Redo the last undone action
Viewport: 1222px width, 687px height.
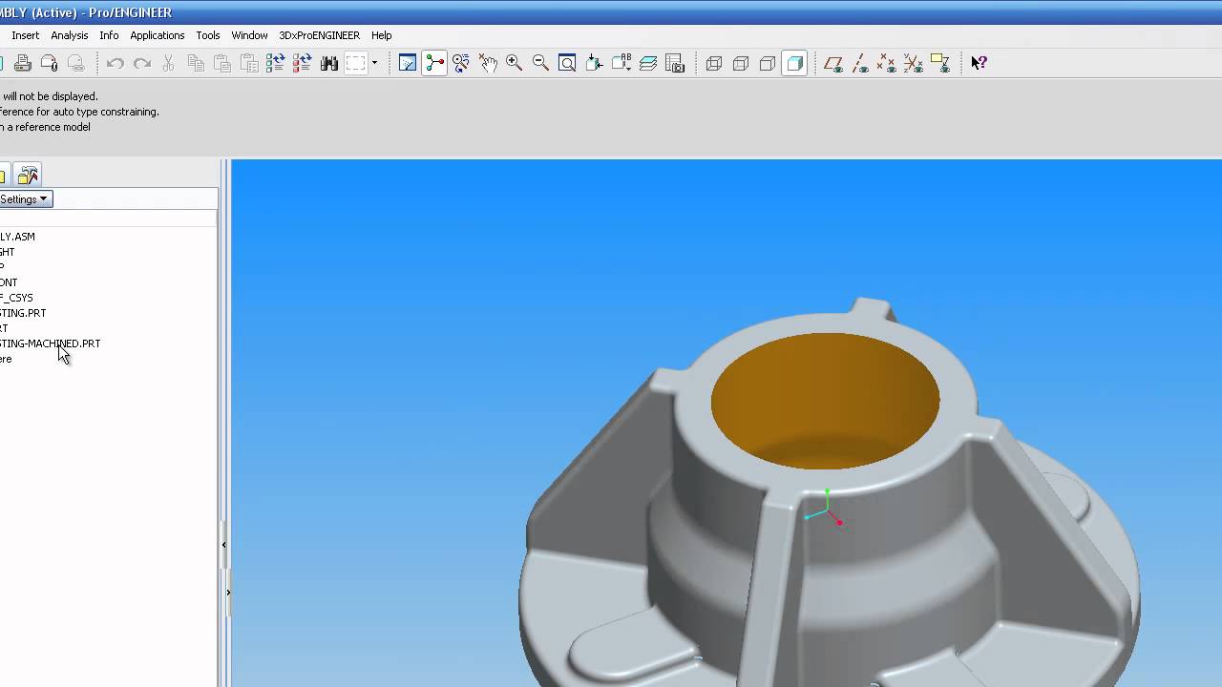(x=142, y=63)
